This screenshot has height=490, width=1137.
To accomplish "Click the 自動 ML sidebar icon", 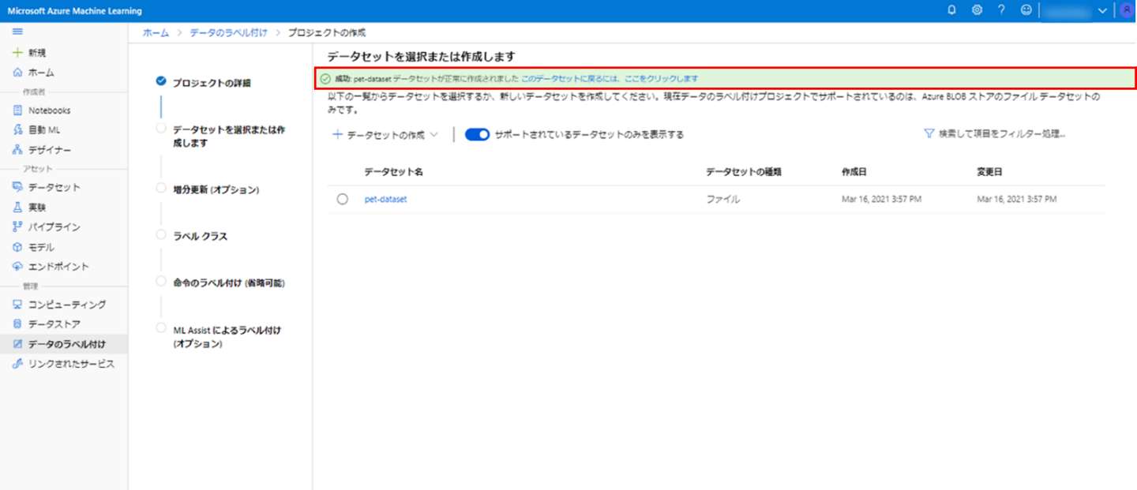I will coord(17,130).
